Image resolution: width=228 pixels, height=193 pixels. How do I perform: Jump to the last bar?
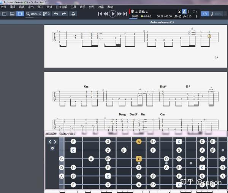coord(125,14)
